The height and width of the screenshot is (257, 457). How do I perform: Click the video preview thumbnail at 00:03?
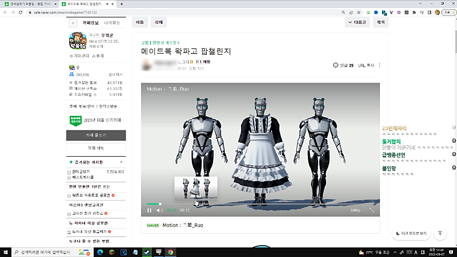coord(196,189)
